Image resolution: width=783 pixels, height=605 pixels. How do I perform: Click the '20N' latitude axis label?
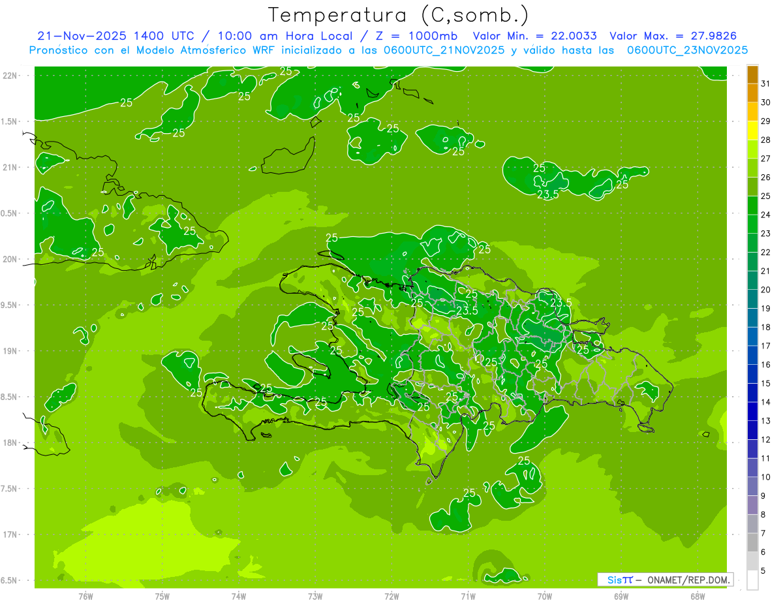10,259
